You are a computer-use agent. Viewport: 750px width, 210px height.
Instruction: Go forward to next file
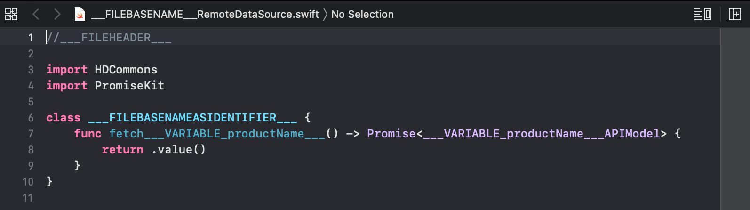[x=57, y=14]
